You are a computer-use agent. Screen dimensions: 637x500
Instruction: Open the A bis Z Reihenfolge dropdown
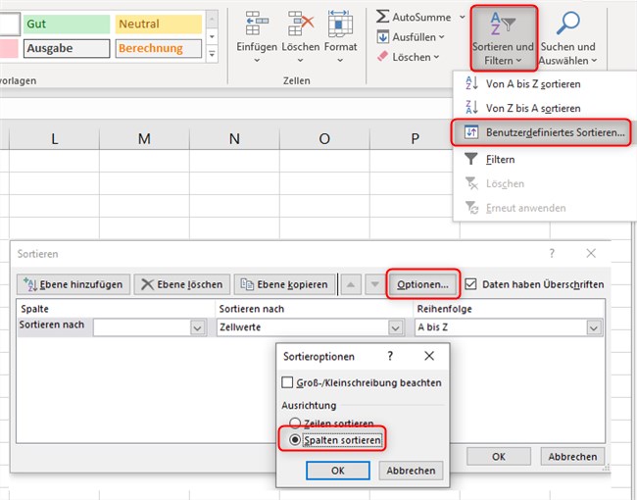tap(594, 327)
